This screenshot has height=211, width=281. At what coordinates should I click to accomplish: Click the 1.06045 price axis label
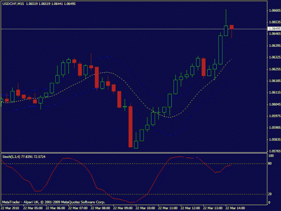coord(275,104)
